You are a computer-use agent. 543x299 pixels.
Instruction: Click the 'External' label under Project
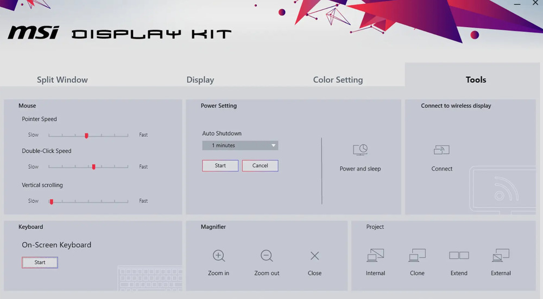501,273
